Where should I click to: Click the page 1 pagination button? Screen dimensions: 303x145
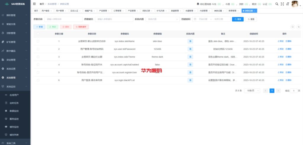point(272,91)
